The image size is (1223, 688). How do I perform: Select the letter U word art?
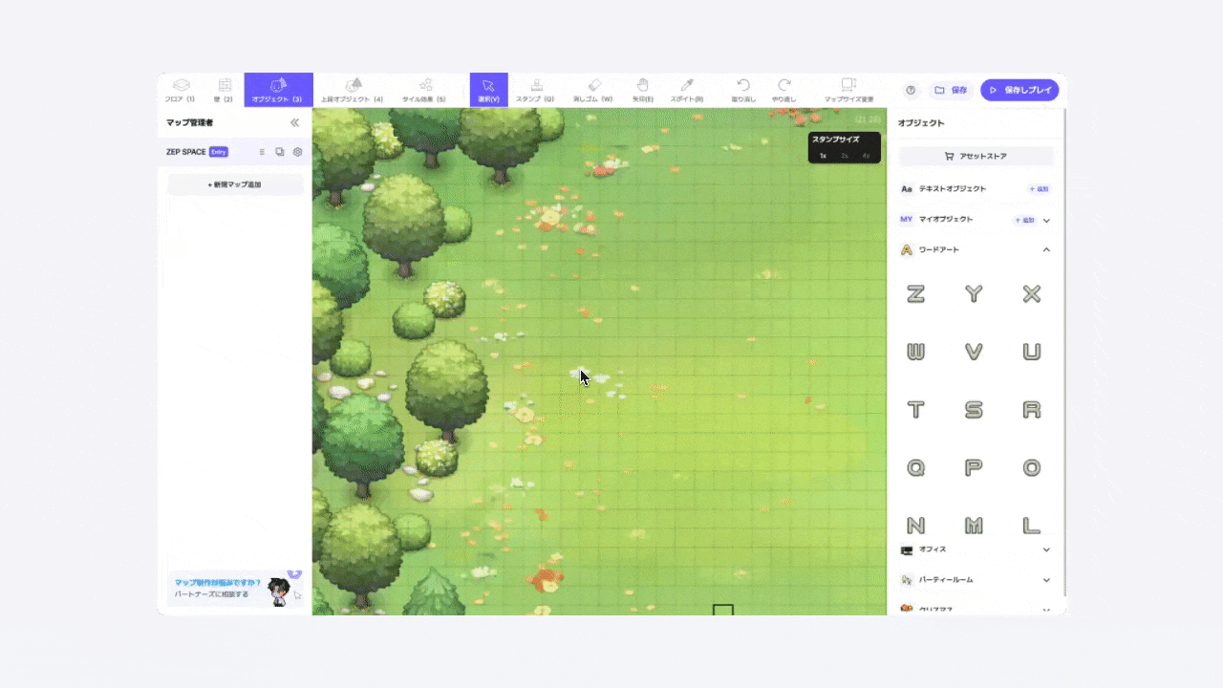(x=1032, y=352)
